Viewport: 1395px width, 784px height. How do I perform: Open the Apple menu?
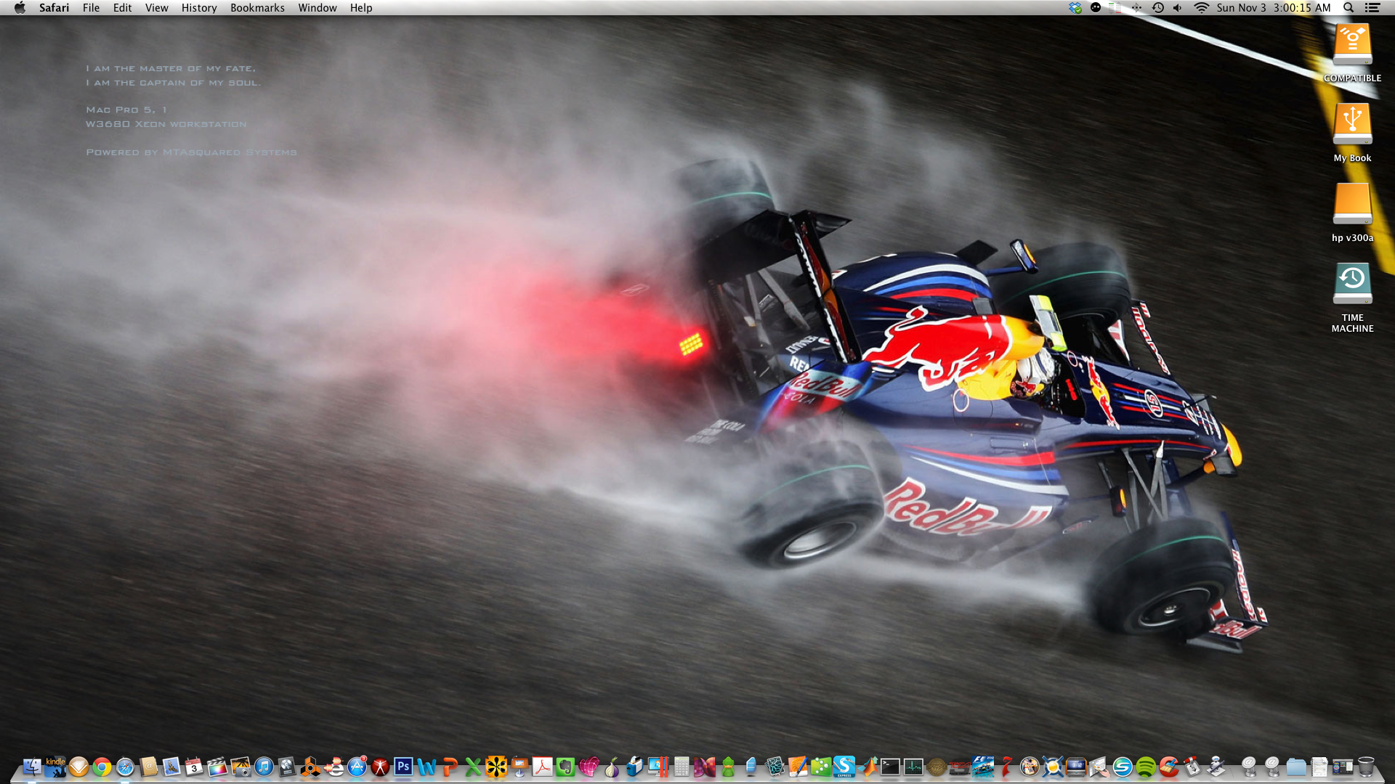(20, 8)
